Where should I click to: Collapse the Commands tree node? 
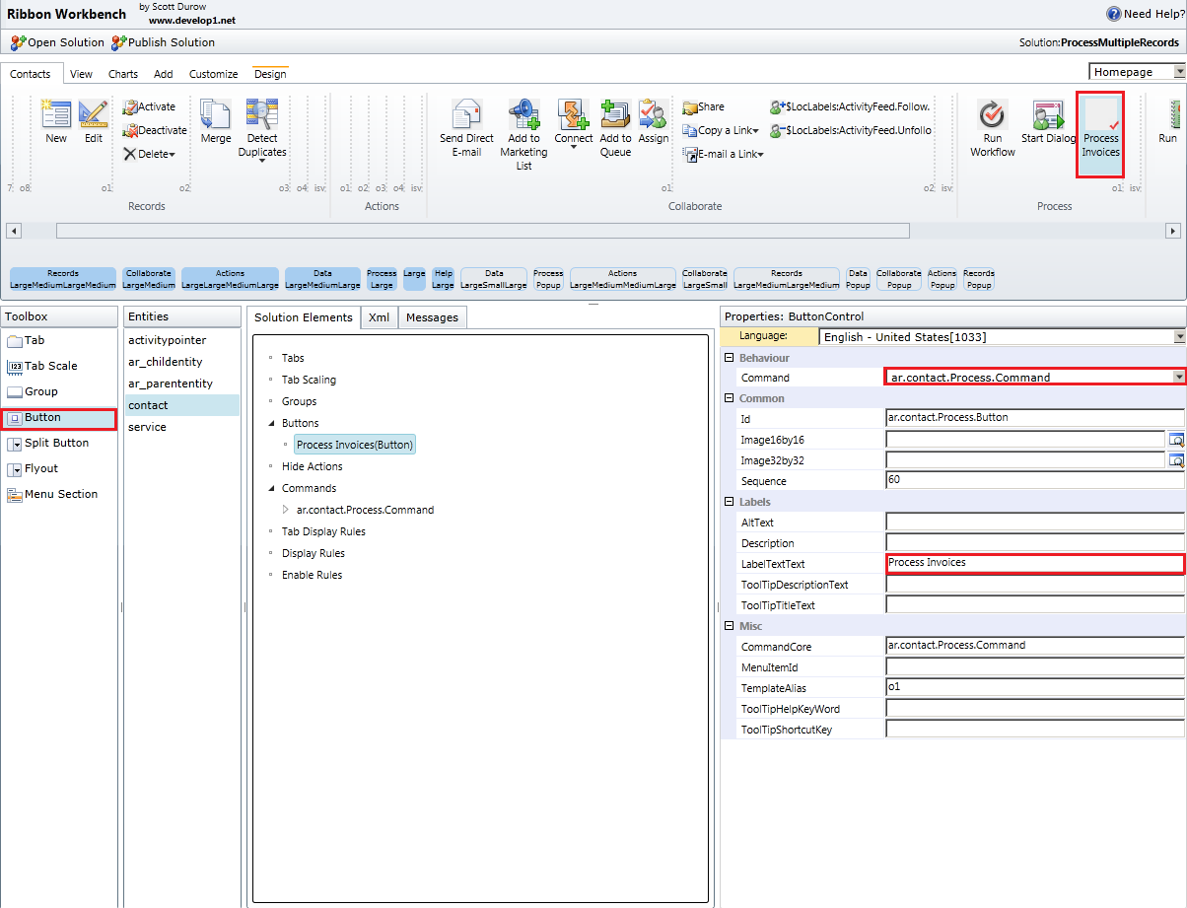click(x=271, y=488)
